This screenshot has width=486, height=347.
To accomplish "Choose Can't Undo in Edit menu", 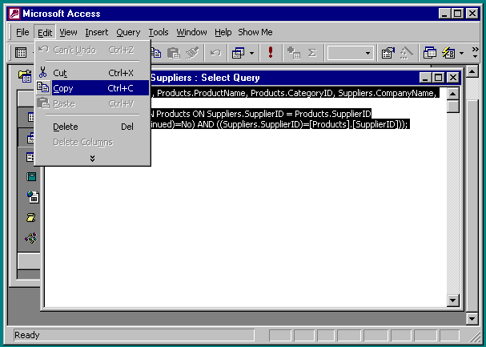I will click(x=93, y=50).
